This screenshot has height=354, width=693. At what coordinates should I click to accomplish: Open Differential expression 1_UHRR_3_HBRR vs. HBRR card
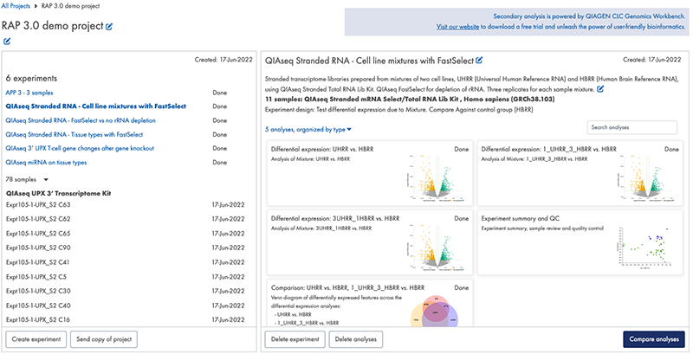[580, 174]
